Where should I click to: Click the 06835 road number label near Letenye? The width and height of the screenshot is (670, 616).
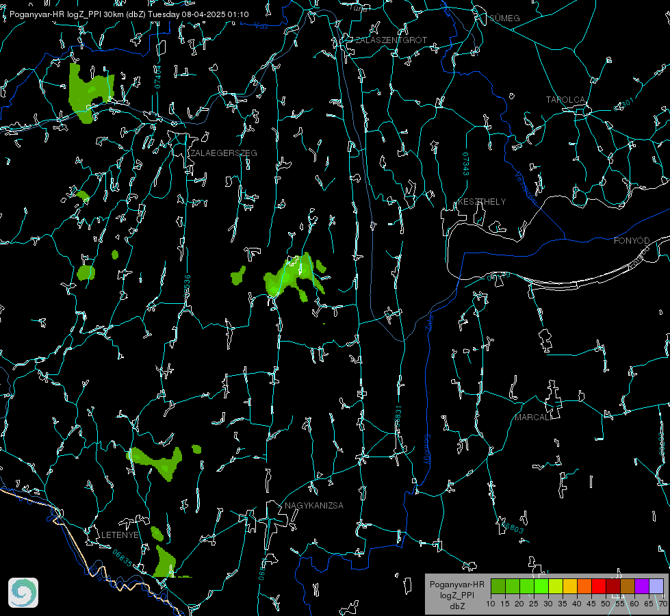coord(123,559)
